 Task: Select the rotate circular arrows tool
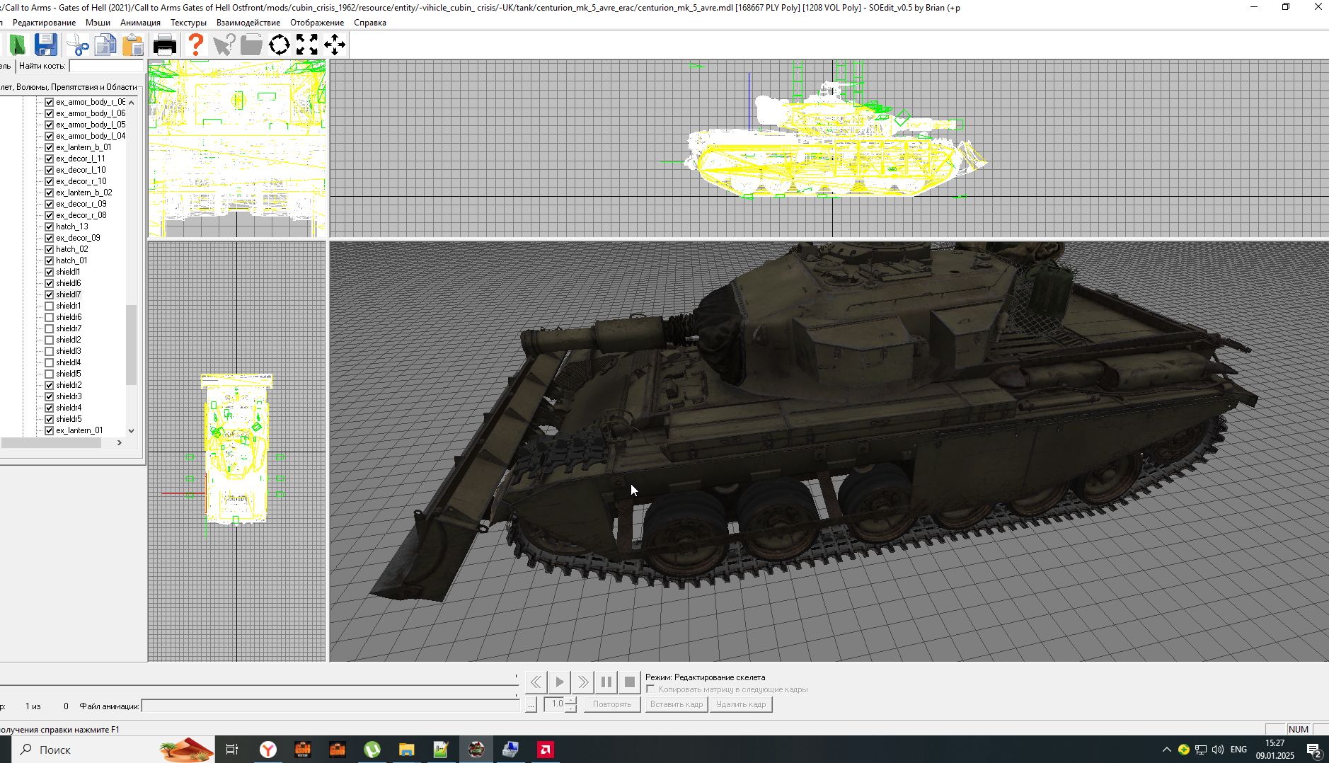(280, 45)
